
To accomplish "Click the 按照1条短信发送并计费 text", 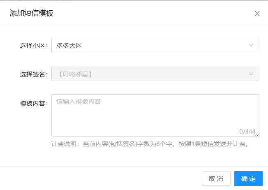I will [213, 144].
